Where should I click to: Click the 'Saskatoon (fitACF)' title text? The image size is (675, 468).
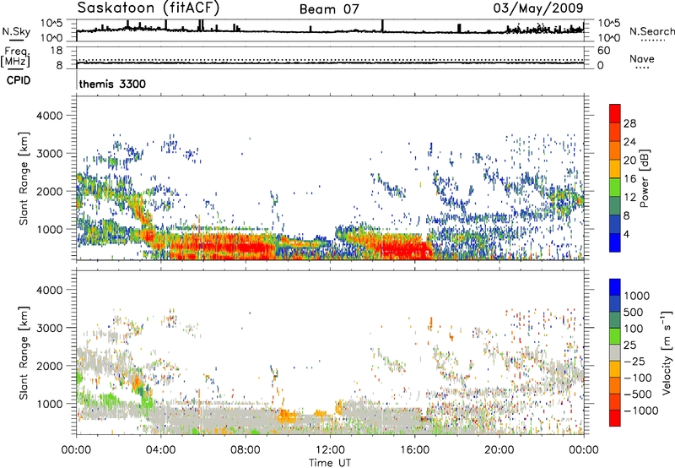148,8
